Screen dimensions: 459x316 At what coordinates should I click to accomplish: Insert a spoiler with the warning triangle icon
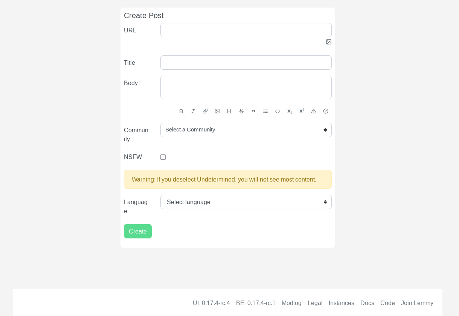[314, 111]
